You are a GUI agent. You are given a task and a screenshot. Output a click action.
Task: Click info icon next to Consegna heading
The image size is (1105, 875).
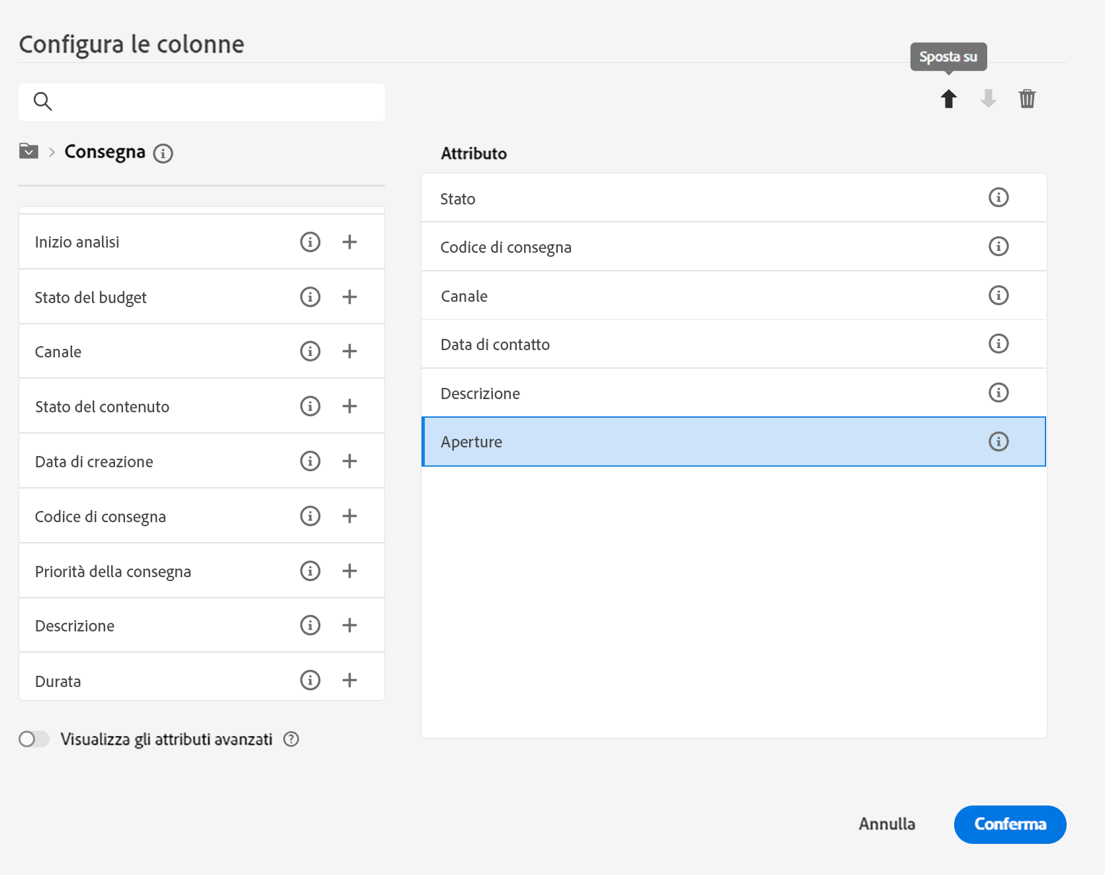click(163, 154)
